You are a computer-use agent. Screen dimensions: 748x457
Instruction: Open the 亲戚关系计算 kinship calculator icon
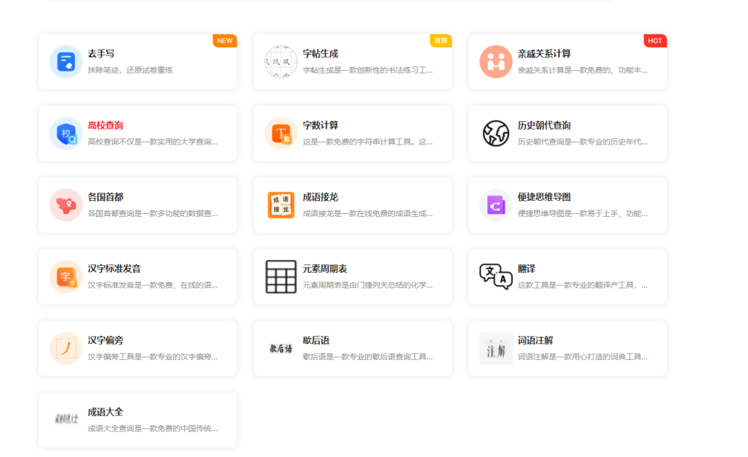[x=495, y=61]
